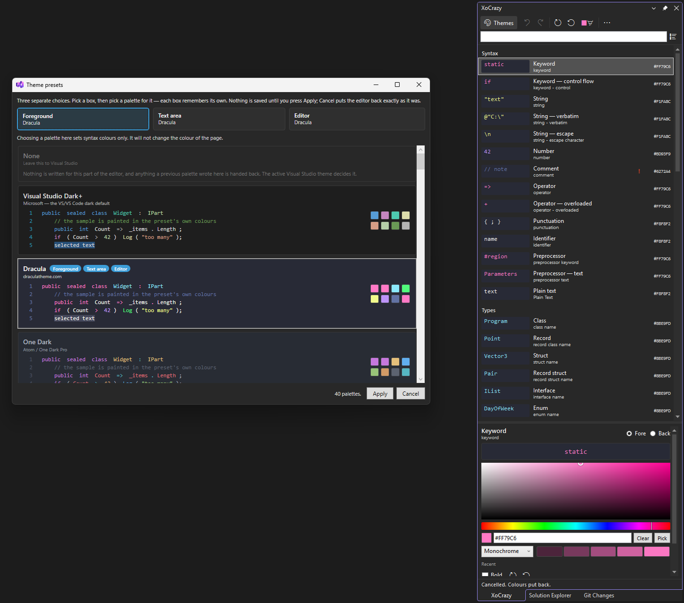Toggle the pin icon on the XoCrazy panel
The width and height of the screenshot is (684, 603).
pos(665,8)
